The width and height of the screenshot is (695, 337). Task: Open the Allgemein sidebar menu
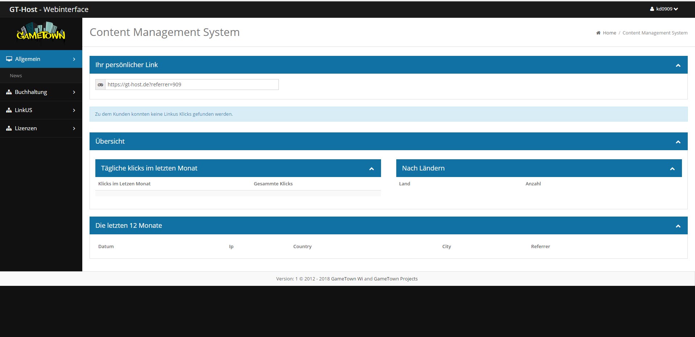click(x=41, y=59)
